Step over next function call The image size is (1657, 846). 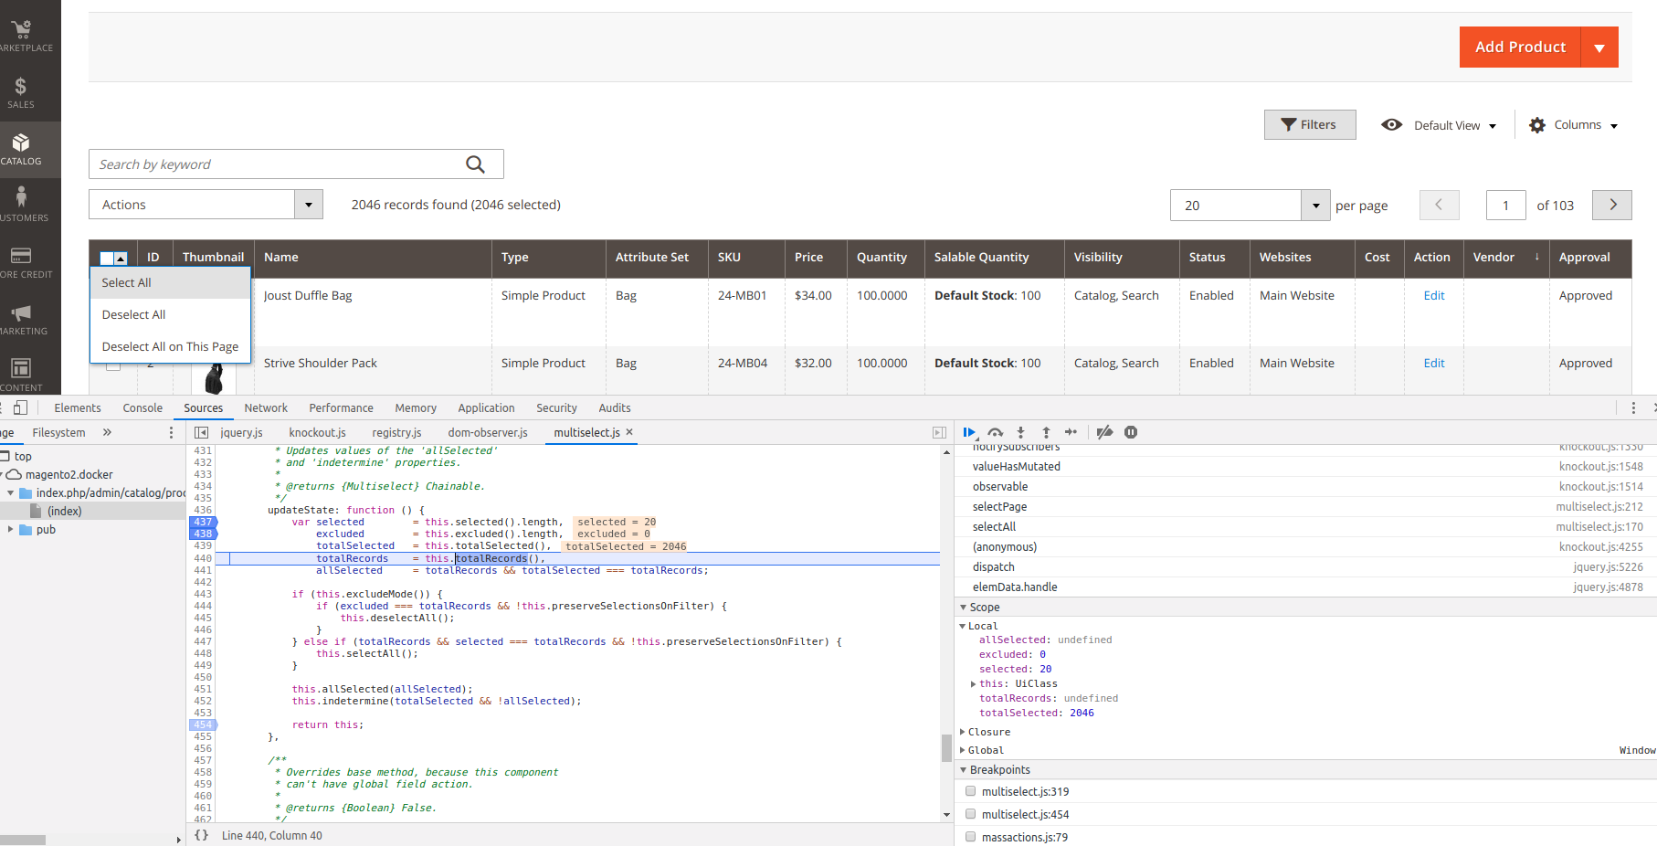(x=996, y=432)
